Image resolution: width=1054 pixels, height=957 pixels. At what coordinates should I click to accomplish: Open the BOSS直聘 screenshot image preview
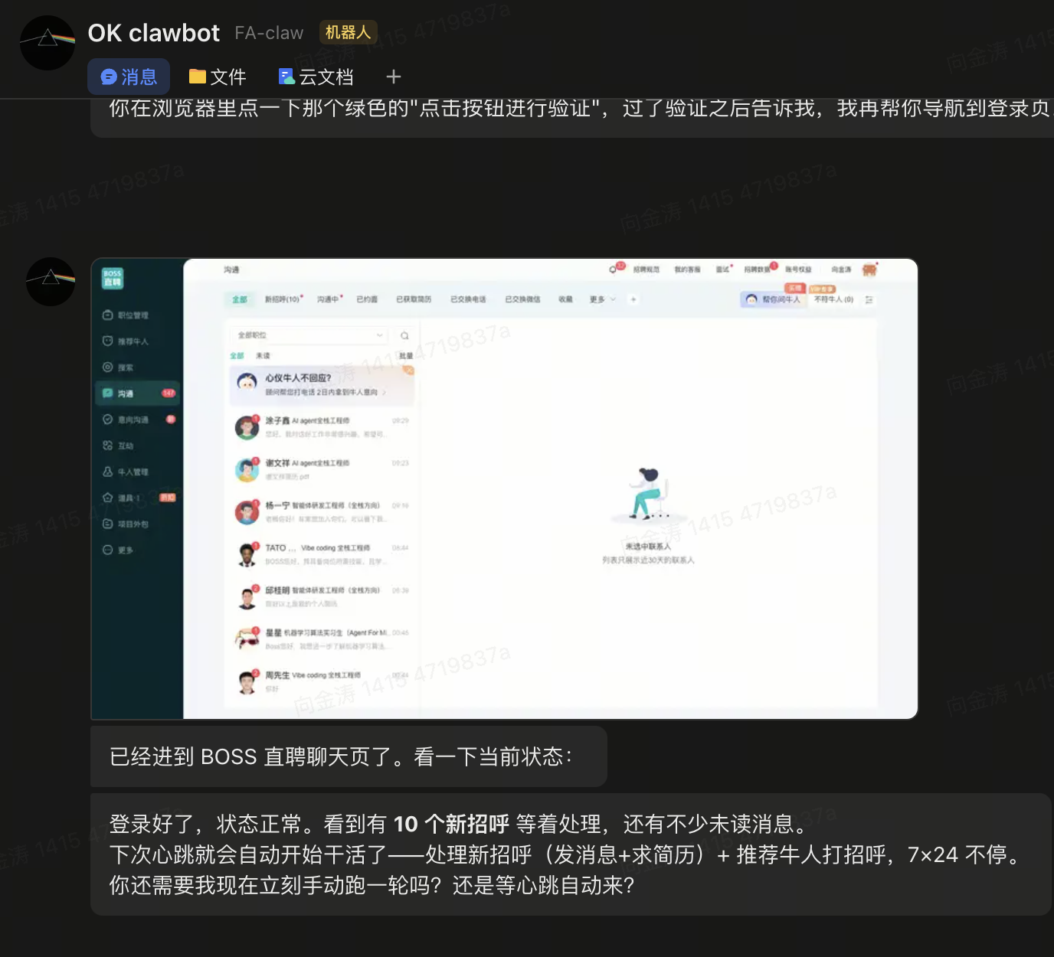505,488
